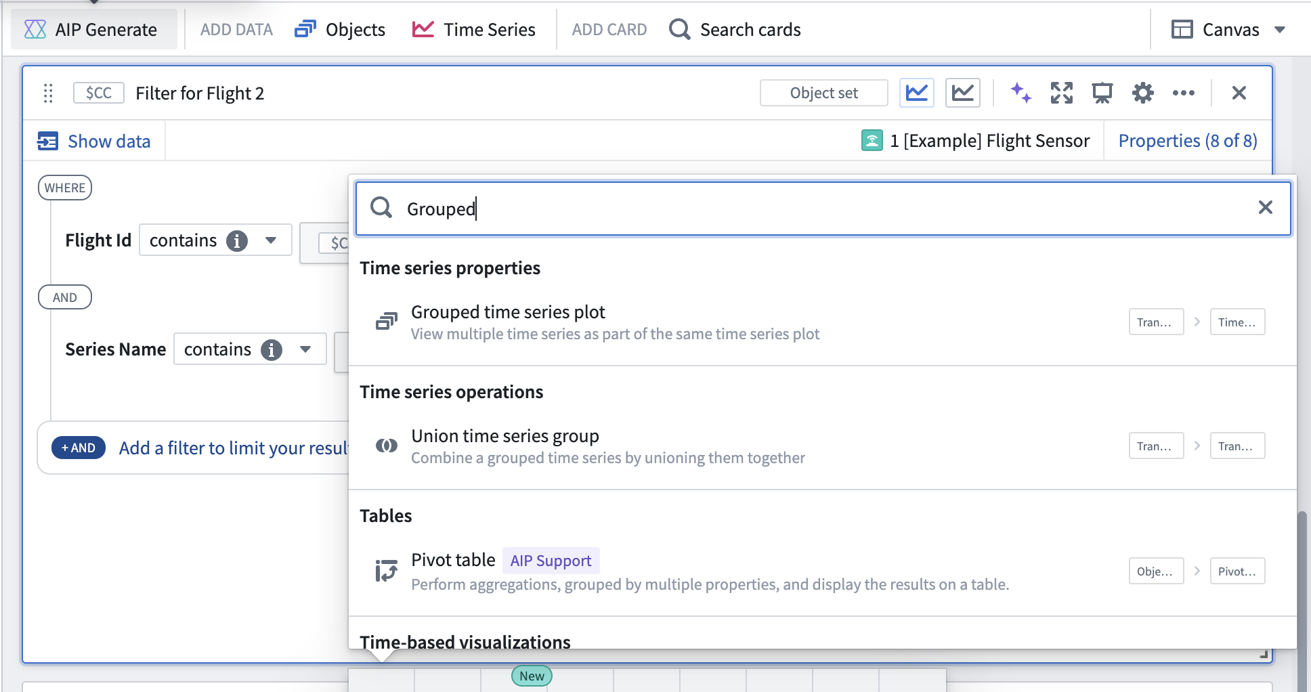Open the Objects add data menu

pos(340,30)
